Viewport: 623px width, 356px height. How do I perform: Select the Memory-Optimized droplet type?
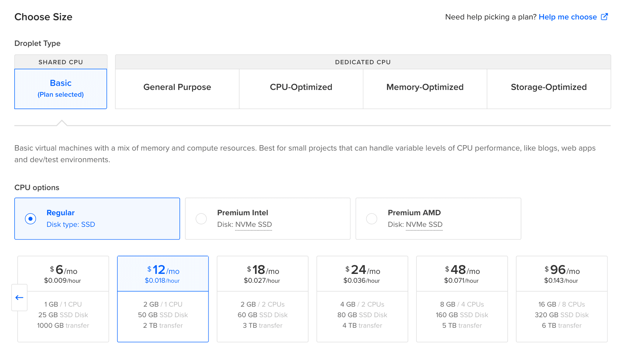425,87
